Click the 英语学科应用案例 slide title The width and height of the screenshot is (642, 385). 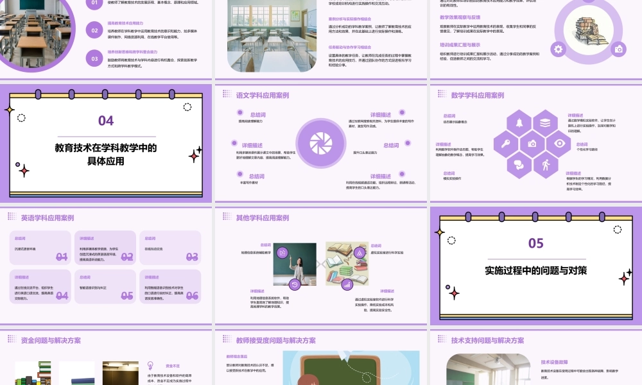48,218
